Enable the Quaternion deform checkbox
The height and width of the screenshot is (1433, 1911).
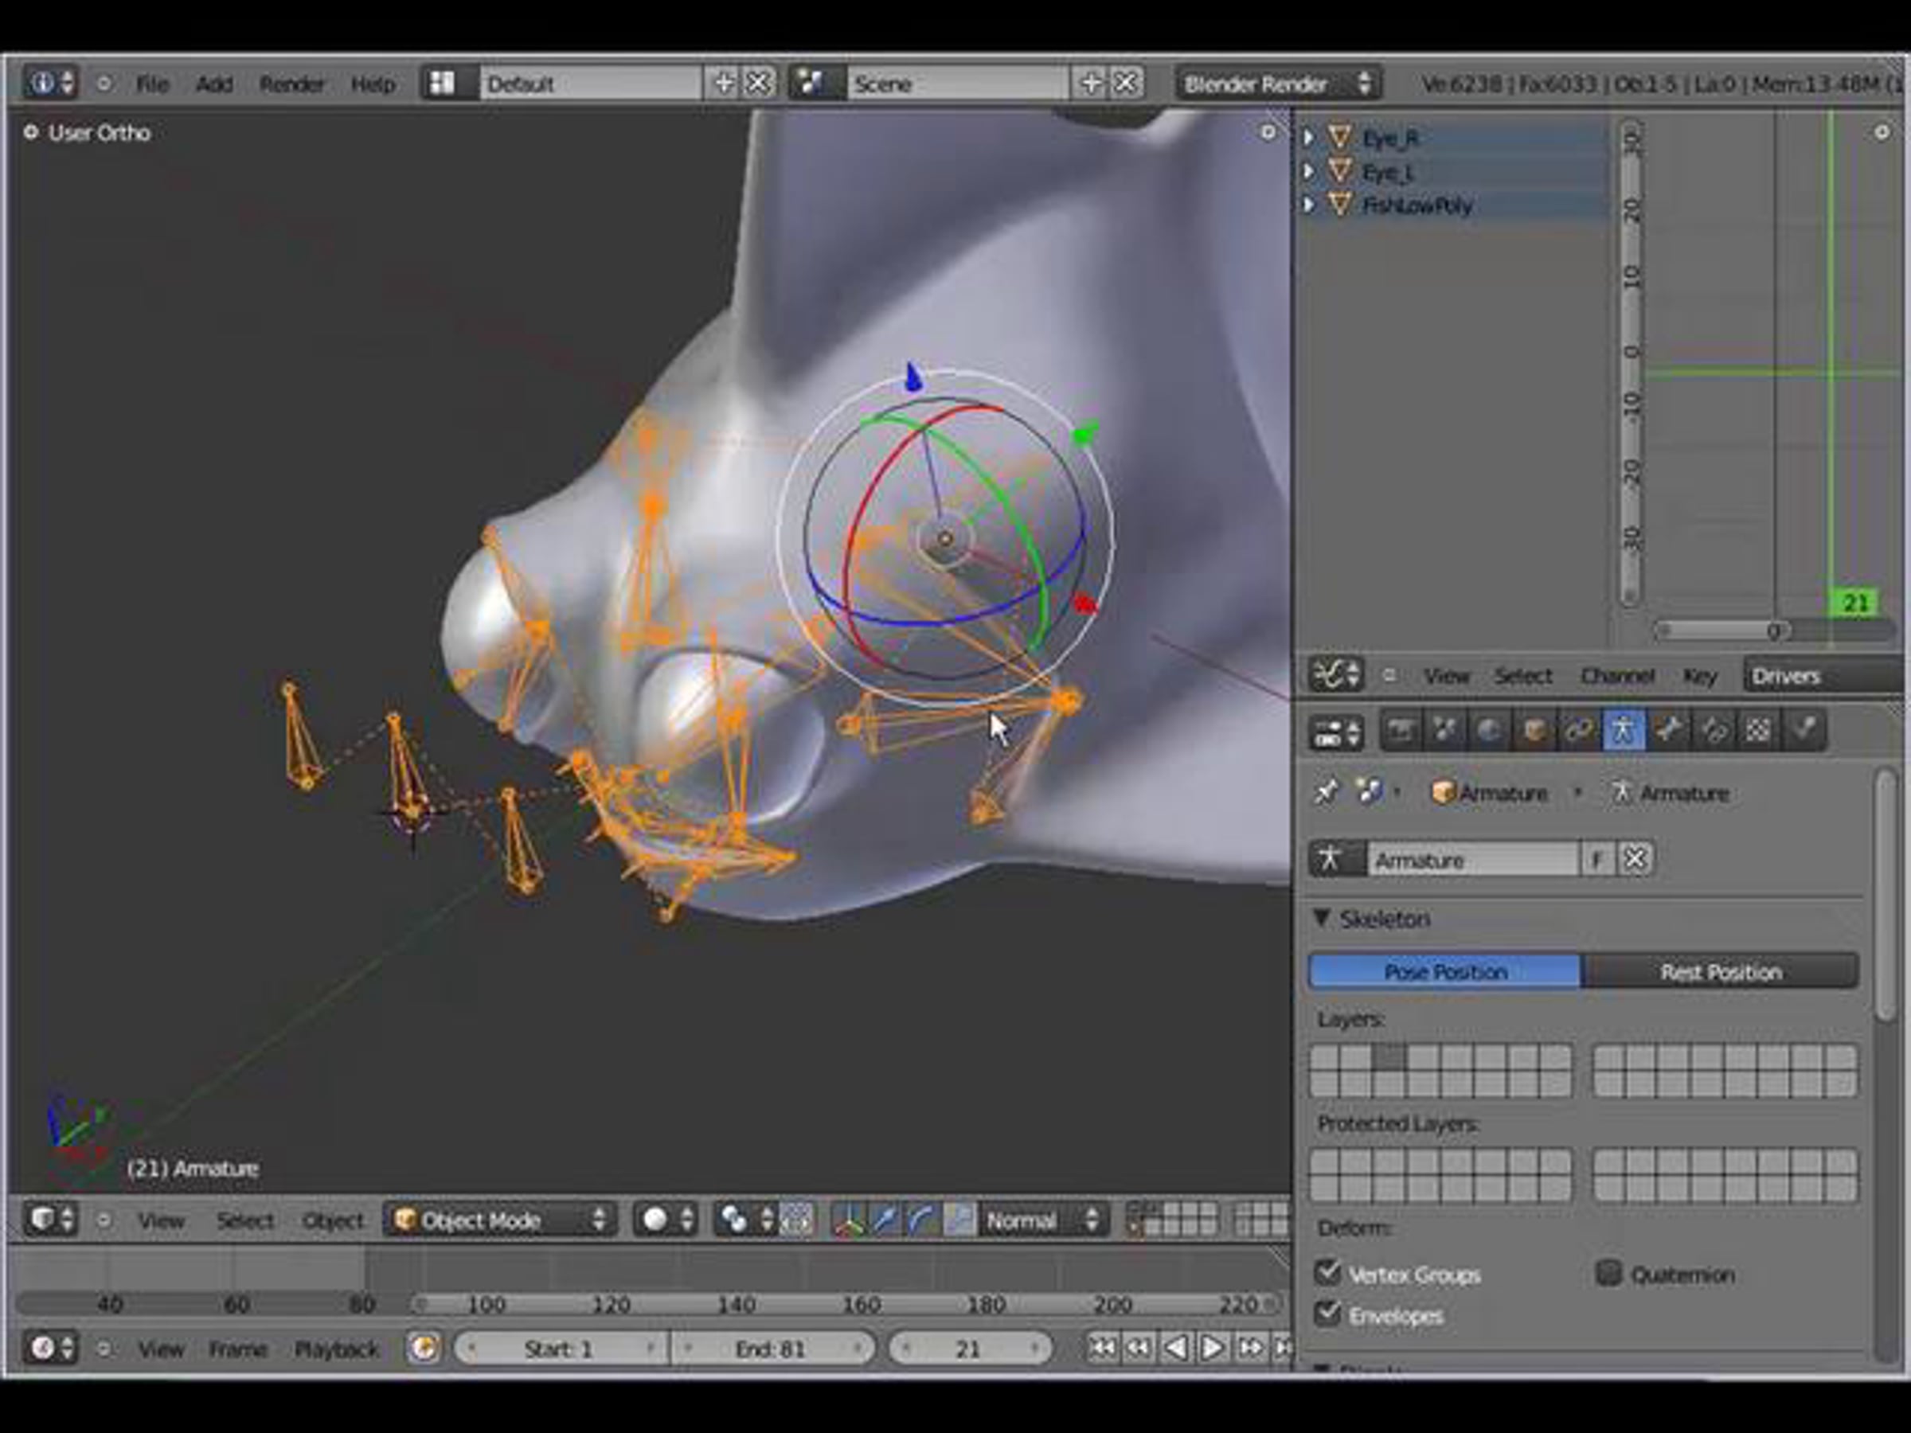1608,1272
